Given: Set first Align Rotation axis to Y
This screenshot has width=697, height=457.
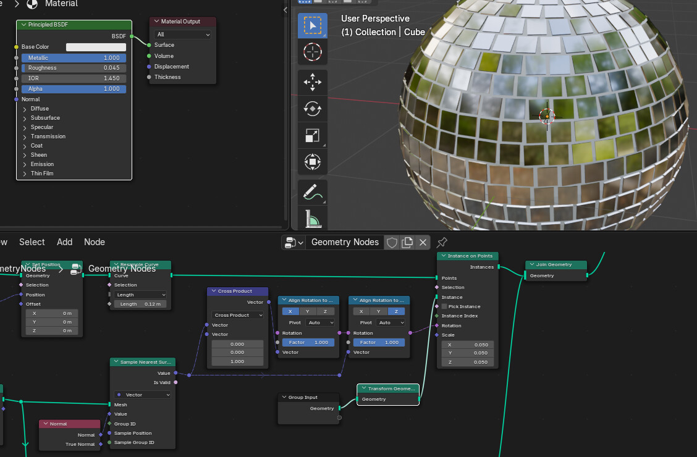Looking at the screenshot, I should 308,311.
